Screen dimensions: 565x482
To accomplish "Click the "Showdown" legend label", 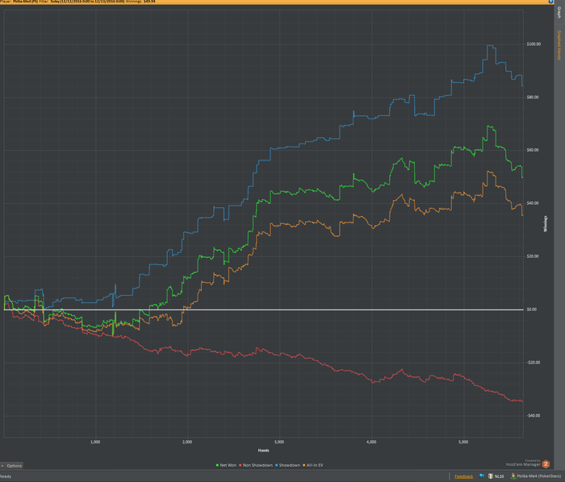I will pyautogui.click(x=290, y=465).
